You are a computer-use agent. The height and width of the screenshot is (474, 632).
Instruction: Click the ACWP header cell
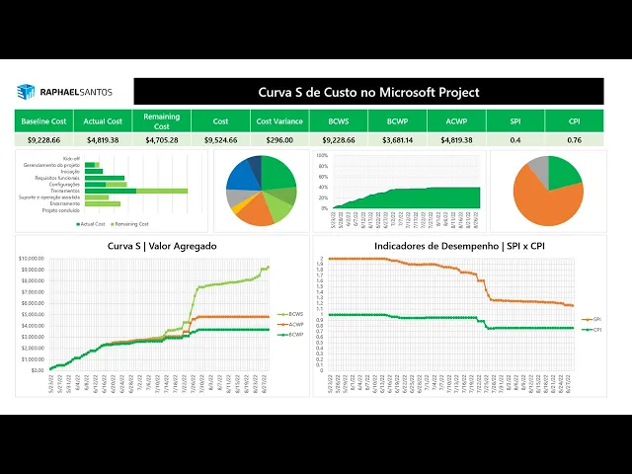456,120
